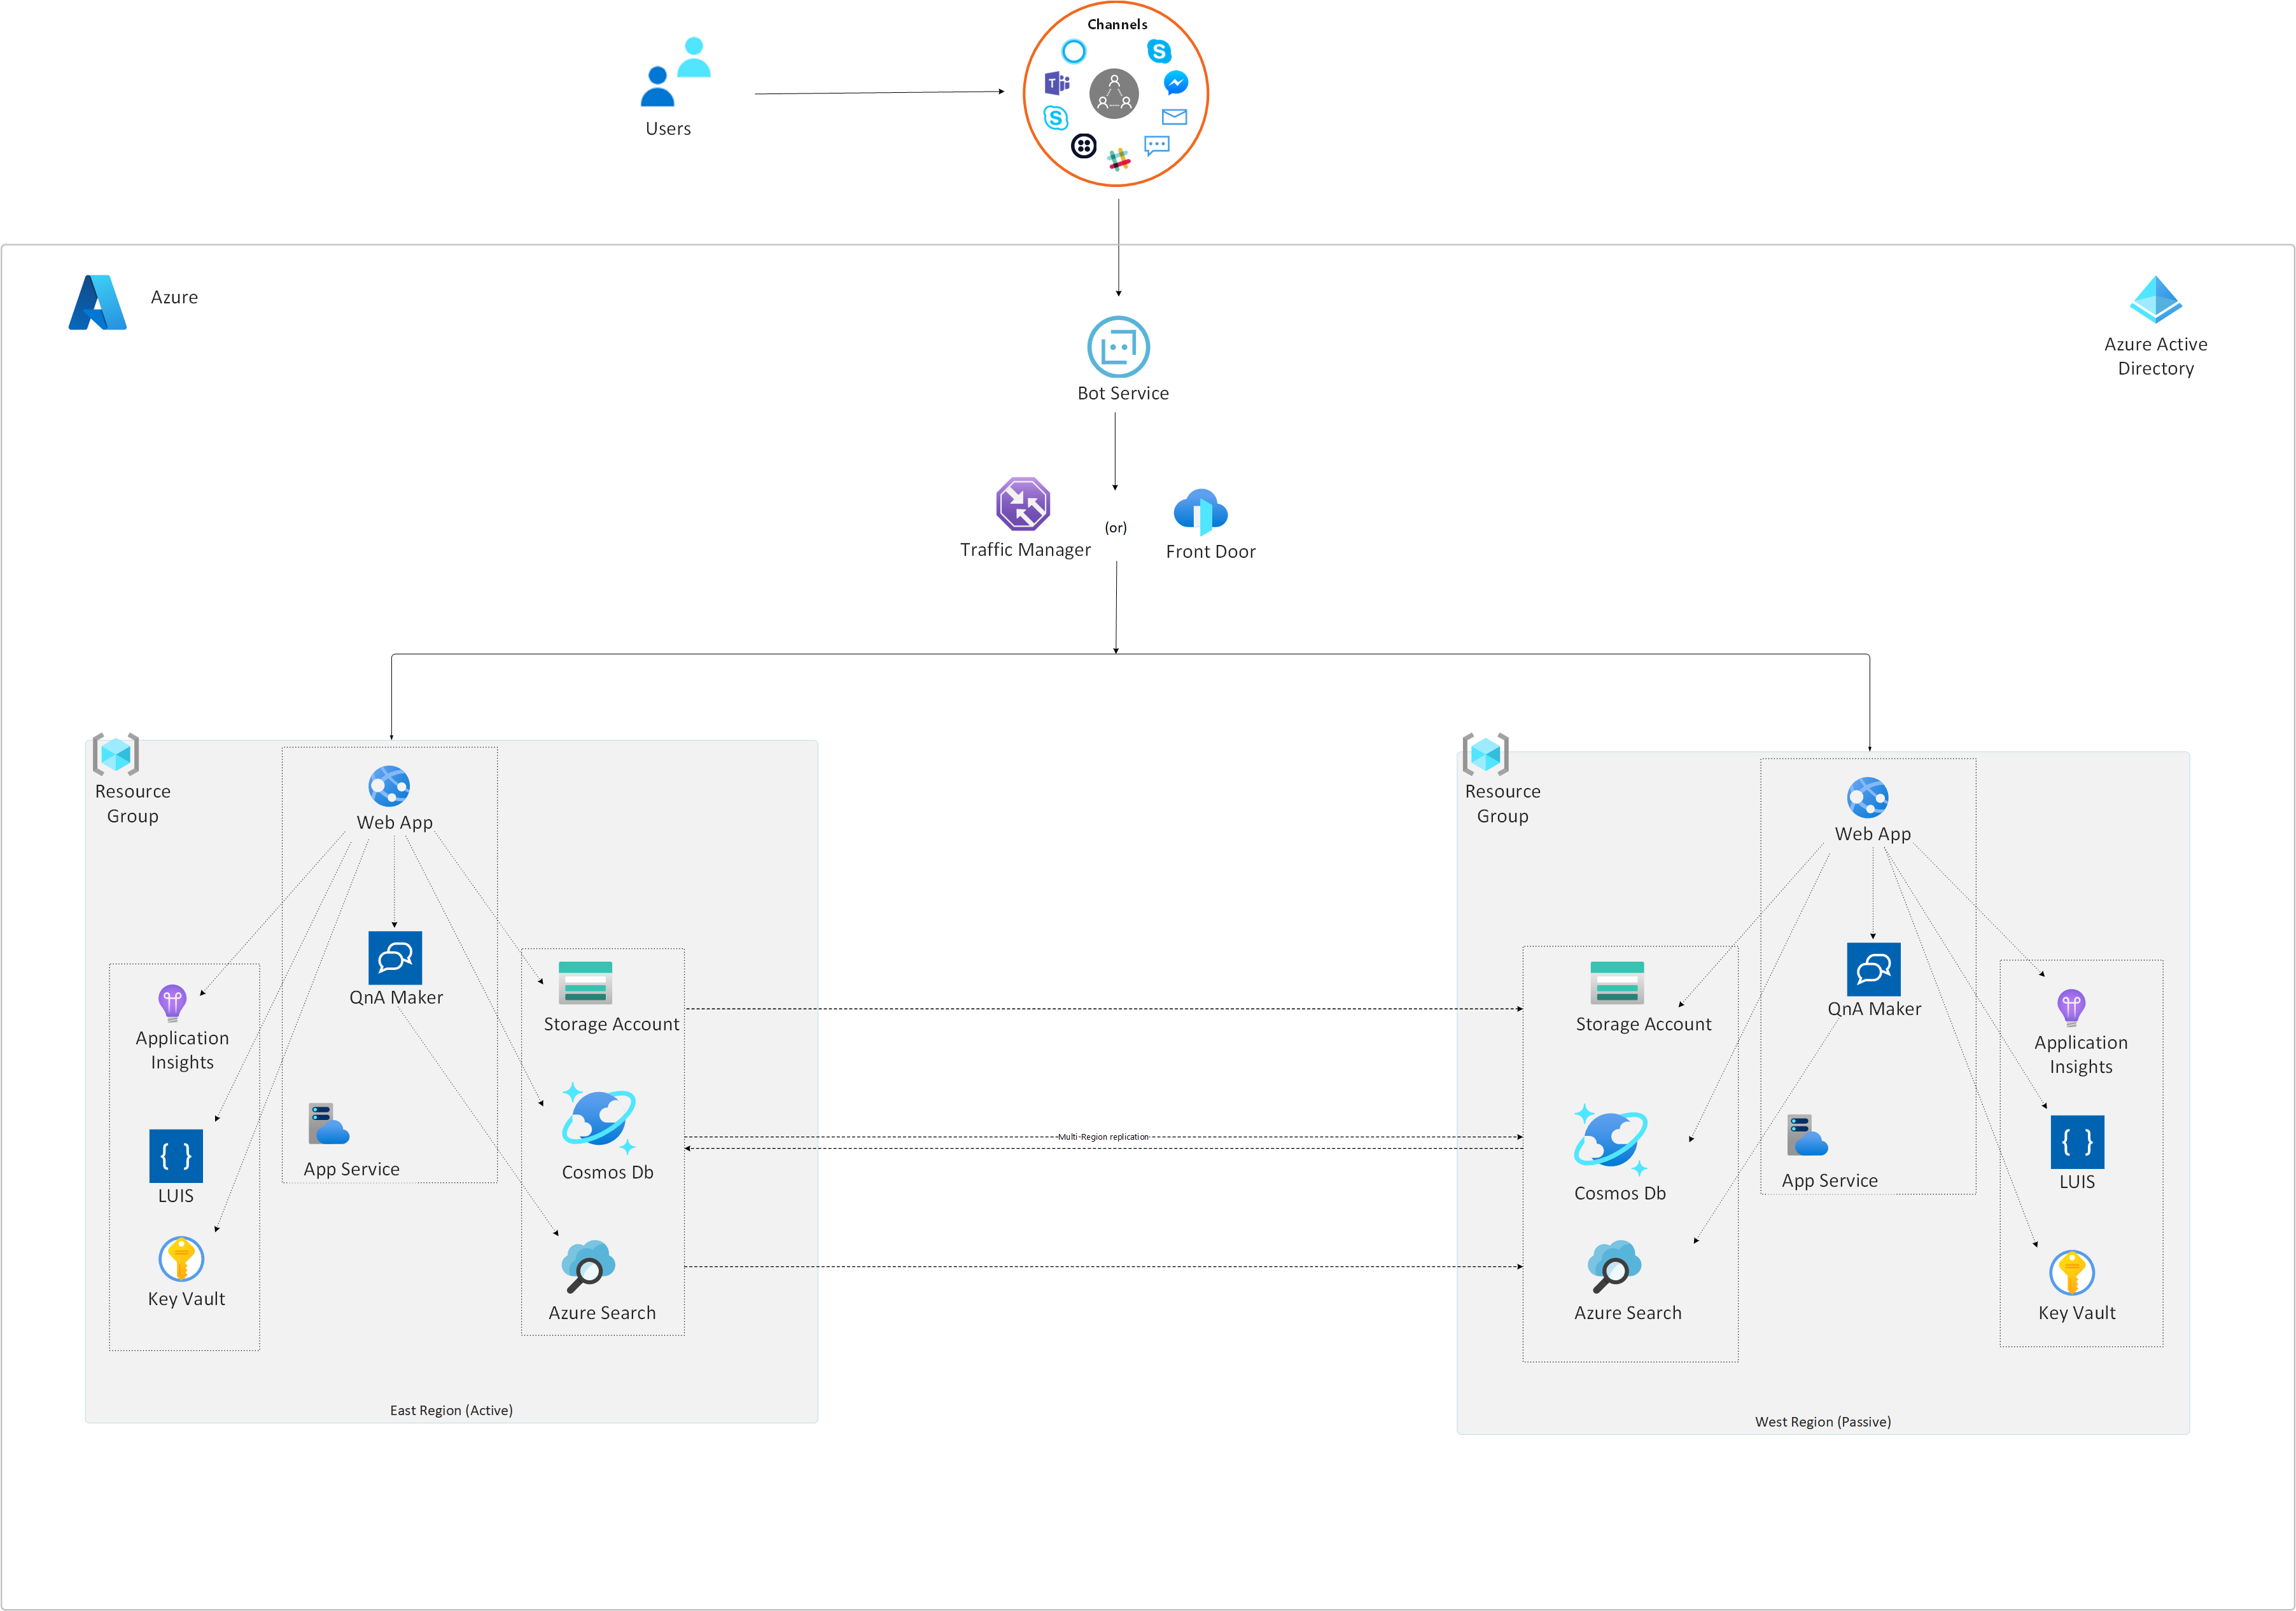Click the East Region Azure Search icon
2296x1611 pixels.
coord(588,1266)
